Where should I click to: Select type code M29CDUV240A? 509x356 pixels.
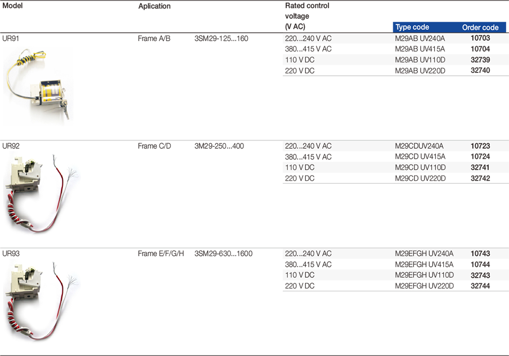pos(419,146)
